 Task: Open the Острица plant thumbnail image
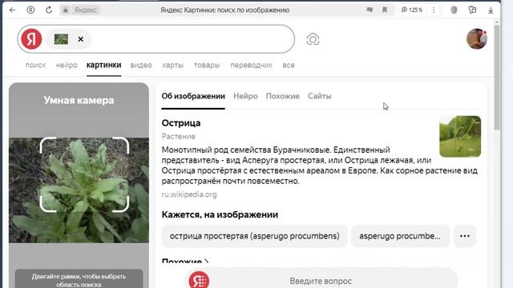[460, 137]
